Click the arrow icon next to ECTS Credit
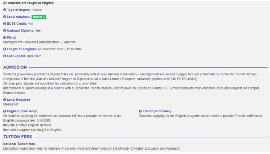270x154 pixels. 5,24
